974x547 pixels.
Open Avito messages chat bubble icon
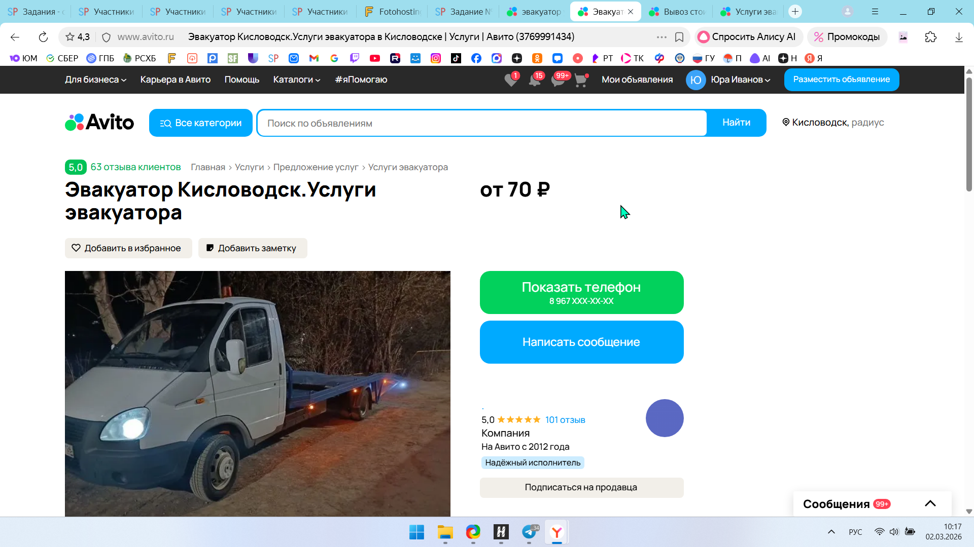pos(558,80)
